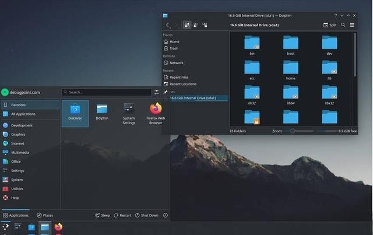
Task: Select the lib folder icon
Action: click(329, 68)
